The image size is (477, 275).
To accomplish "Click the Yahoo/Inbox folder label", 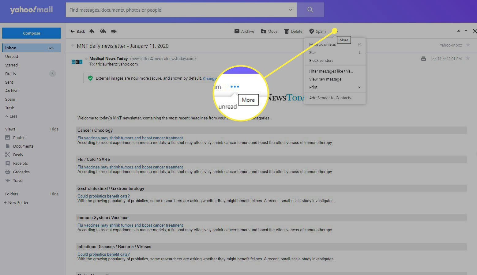I will [x=451, y=45].
